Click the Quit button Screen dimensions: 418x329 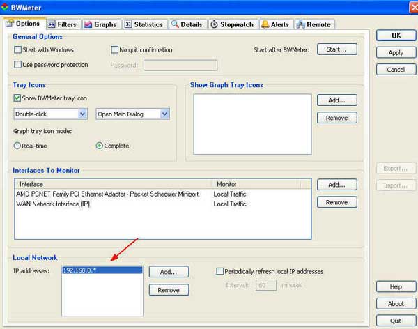pyautogui.click(x=396, y=321)
